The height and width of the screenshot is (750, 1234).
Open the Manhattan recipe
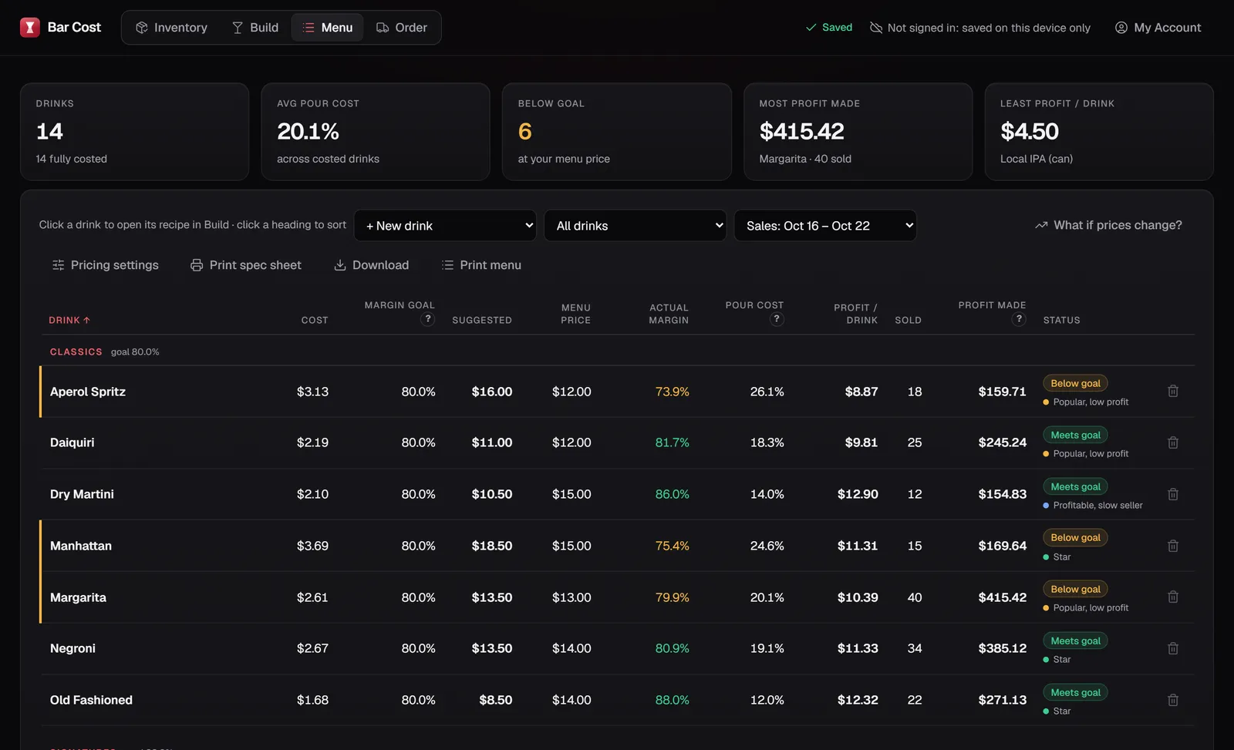(81, 546)
